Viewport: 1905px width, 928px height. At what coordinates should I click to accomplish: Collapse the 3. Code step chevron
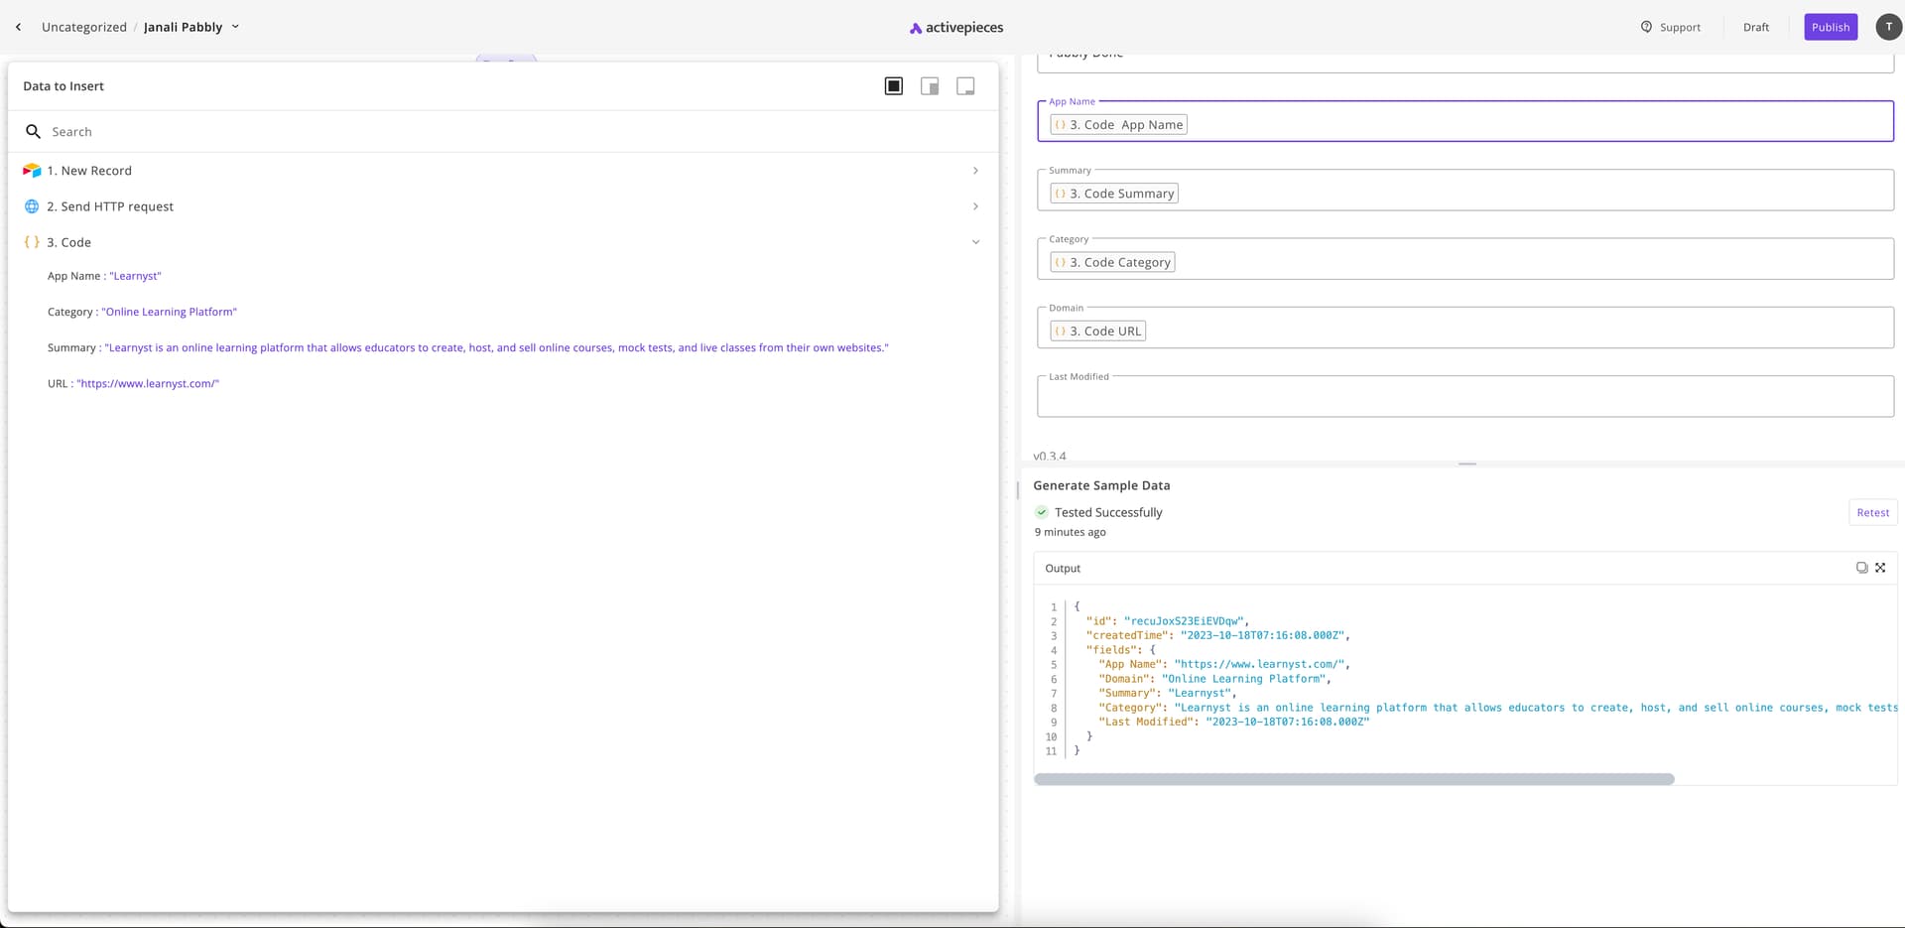[x=975, y=242]
